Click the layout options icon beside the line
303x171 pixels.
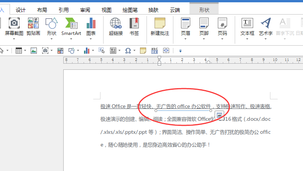[219, 115]
